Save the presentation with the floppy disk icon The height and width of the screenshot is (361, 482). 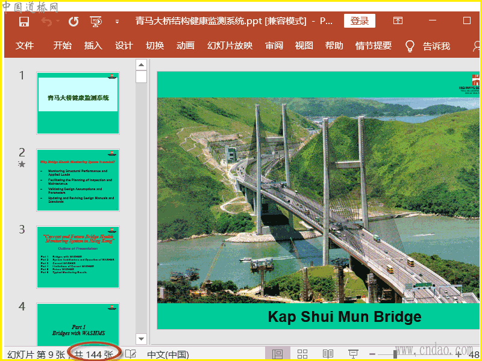tap(24, 22)
